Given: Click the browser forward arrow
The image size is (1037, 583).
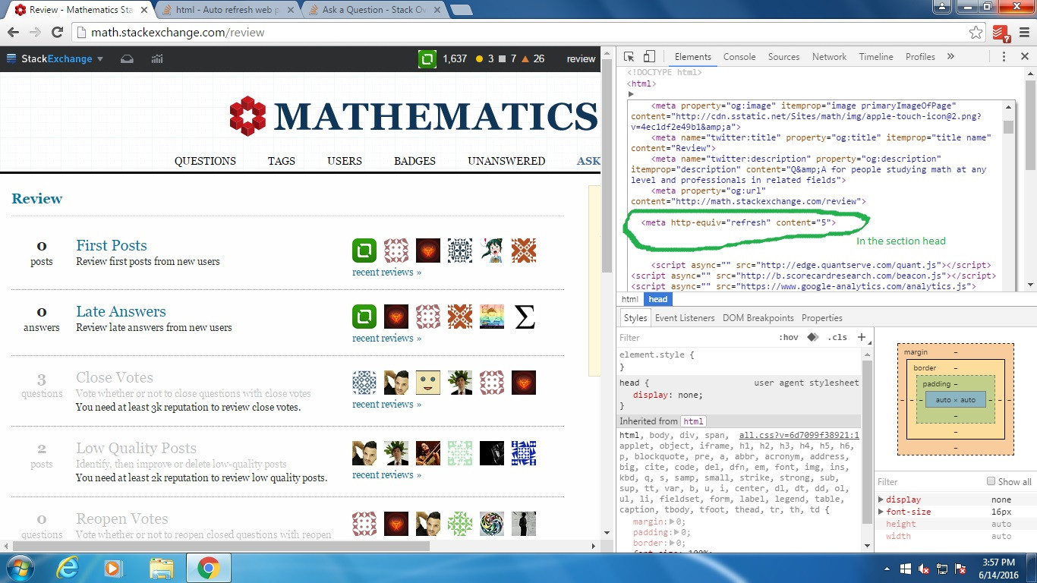Looking at the screenshot, I should click(34, 33).
